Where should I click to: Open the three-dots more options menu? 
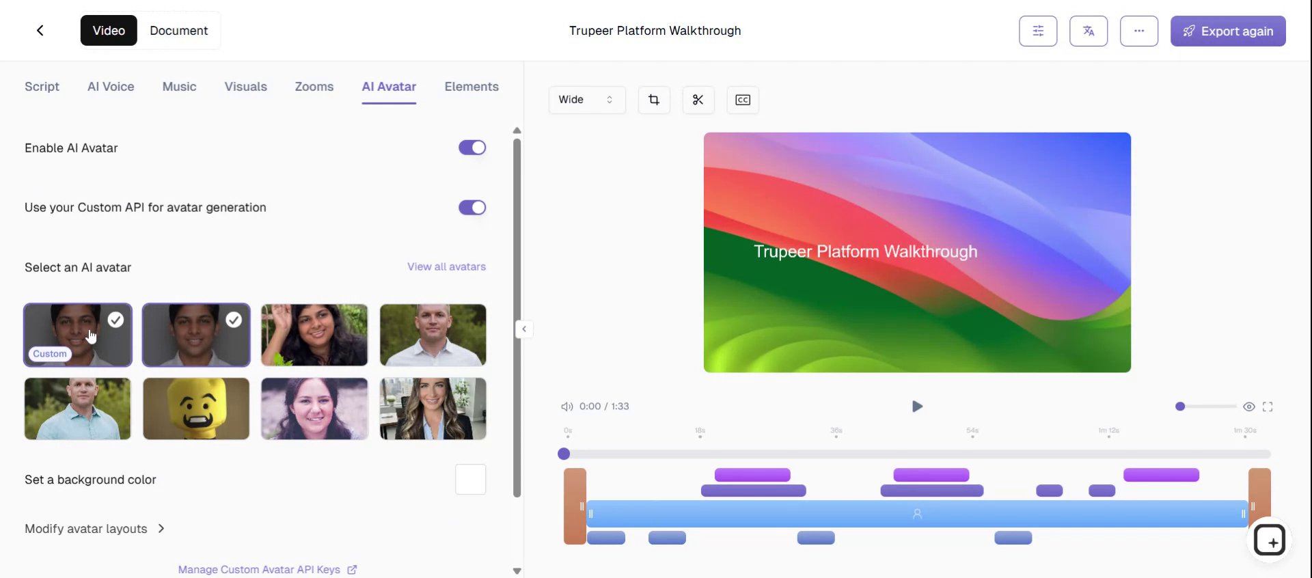point(1139,31)
